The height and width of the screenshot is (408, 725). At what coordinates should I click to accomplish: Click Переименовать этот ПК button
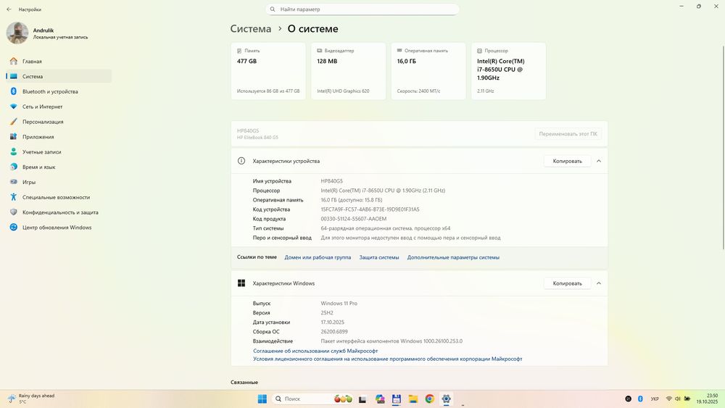(x=568, y=134)
